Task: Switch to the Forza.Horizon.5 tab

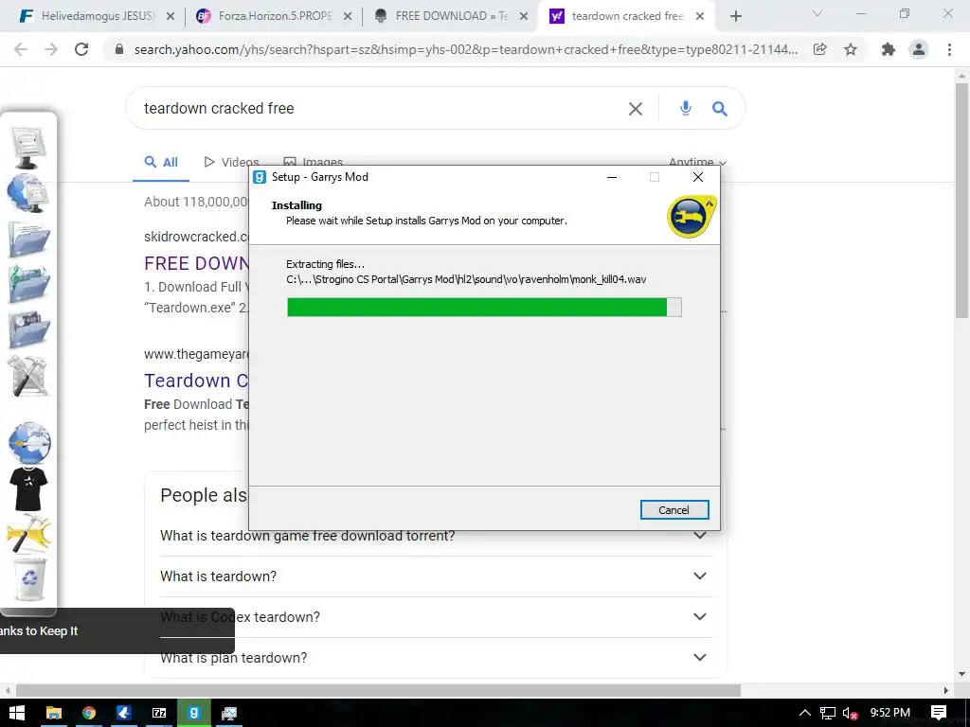Action: [275, 16]
